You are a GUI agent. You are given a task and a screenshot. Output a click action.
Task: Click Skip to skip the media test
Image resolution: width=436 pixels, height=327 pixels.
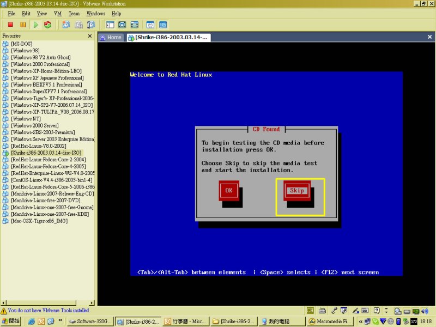[x=297, y=190]
